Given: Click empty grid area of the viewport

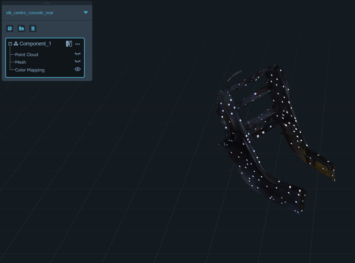Looking at the screenshot, I should click(116, 174).
